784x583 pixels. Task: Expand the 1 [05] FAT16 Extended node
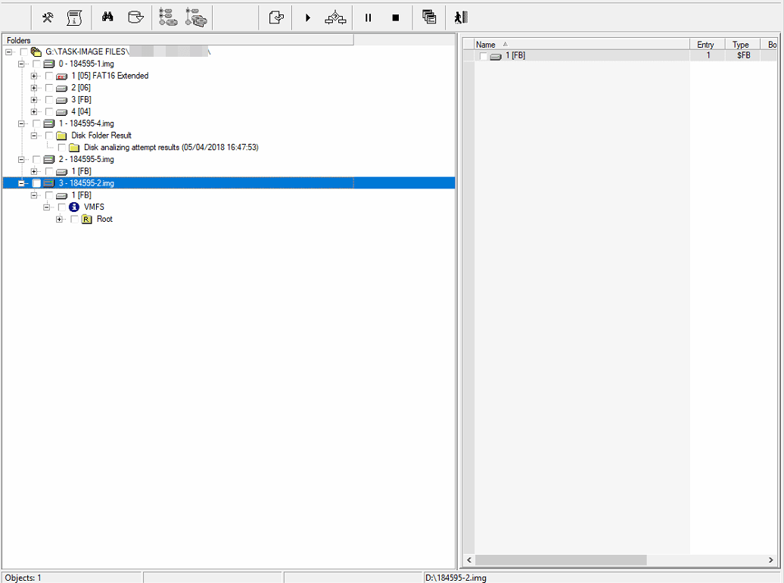(33, 76)
